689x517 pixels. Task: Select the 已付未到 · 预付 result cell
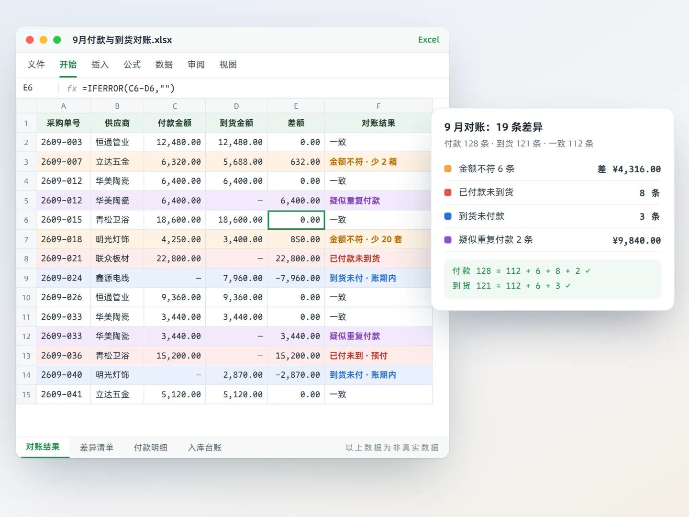378,356
